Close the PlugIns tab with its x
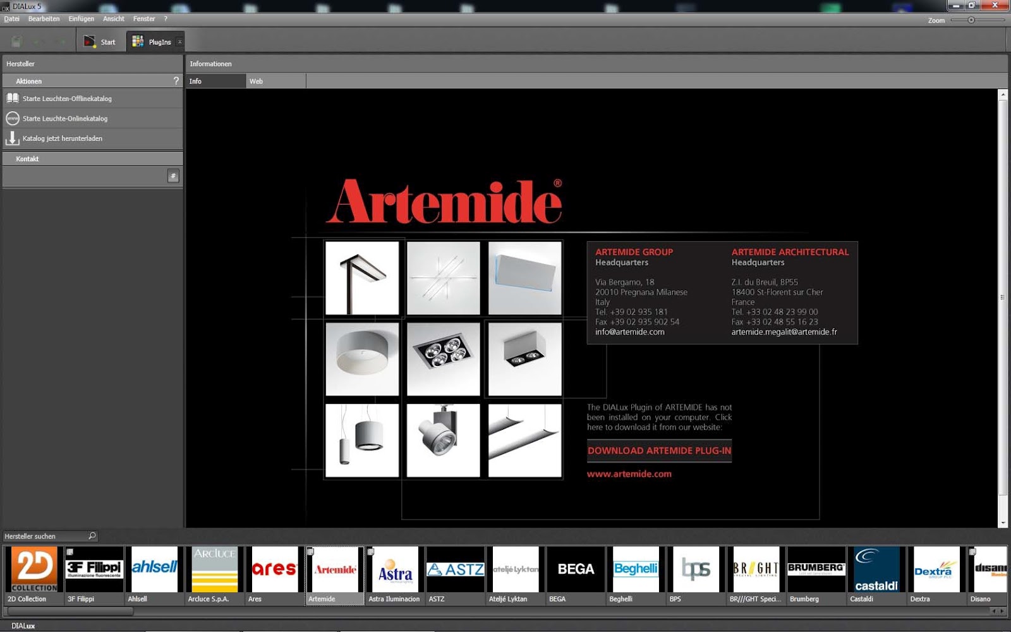Image resolution: width=1011 pixels, height=632 pixels. tap(180, 42)
